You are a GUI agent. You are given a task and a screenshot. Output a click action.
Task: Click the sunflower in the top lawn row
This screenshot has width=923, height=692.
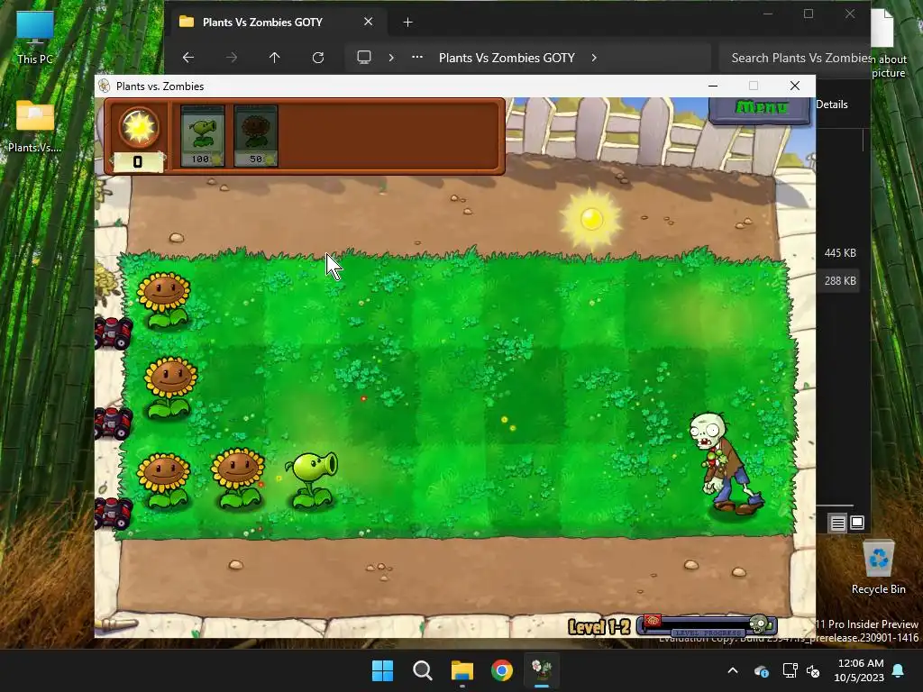point(164,299)
